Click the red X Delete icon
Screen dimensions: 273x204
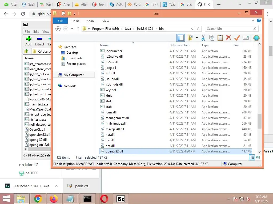[228, 38]
